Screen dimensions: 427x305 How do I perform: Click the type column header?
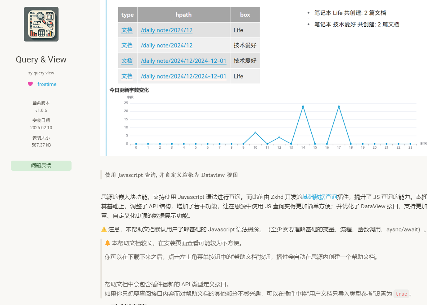pyautogui.click(x=127, y=15)
